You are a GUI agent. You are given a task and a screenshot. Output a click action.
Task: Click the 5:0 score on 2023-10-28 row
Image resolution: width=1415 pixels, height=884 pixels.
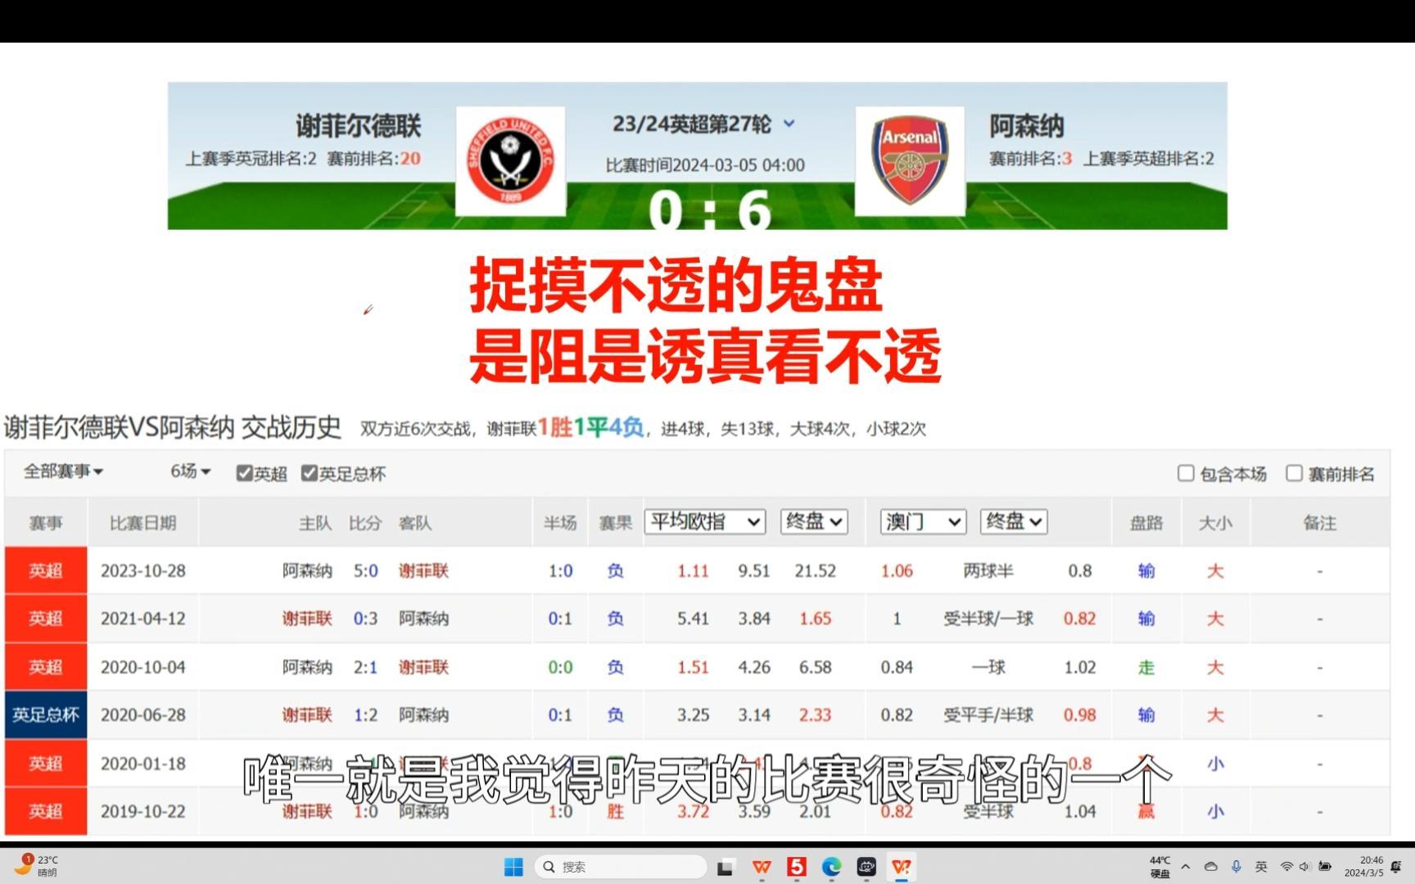point(365,571)
